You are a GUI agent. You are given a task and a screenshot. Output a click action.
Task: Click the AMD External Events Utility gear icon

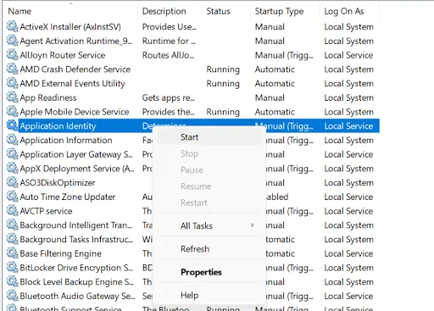coord(12,83)
